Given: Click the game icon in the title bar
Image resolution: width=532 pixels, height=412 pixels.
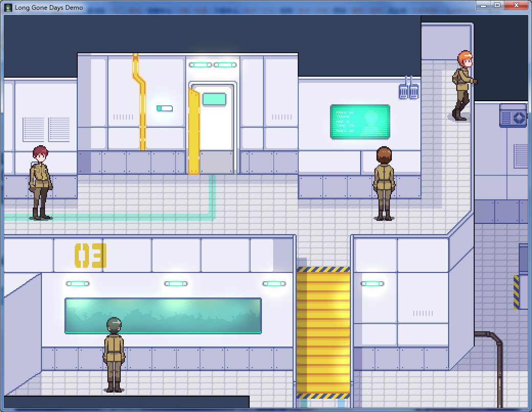Looking at the screenshot, I should (8, 8).
